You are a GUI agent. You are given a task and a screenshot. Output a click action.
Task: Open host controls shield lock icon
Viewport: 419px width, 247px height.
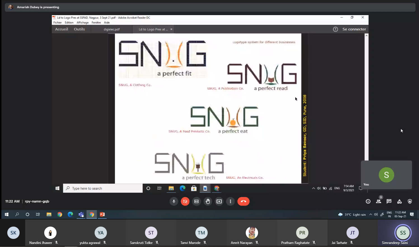coord(410,201)
